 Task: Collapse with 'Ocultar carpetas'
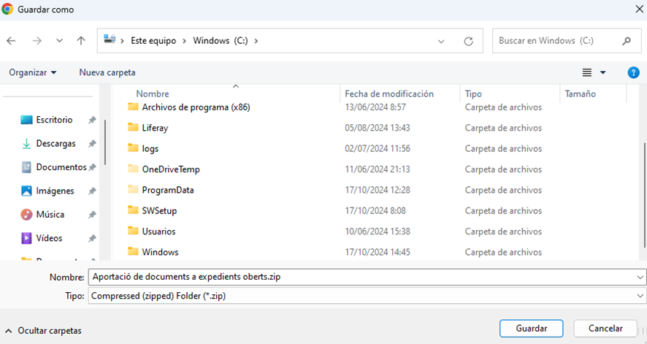pyautogui.click(x=43, y=331)
